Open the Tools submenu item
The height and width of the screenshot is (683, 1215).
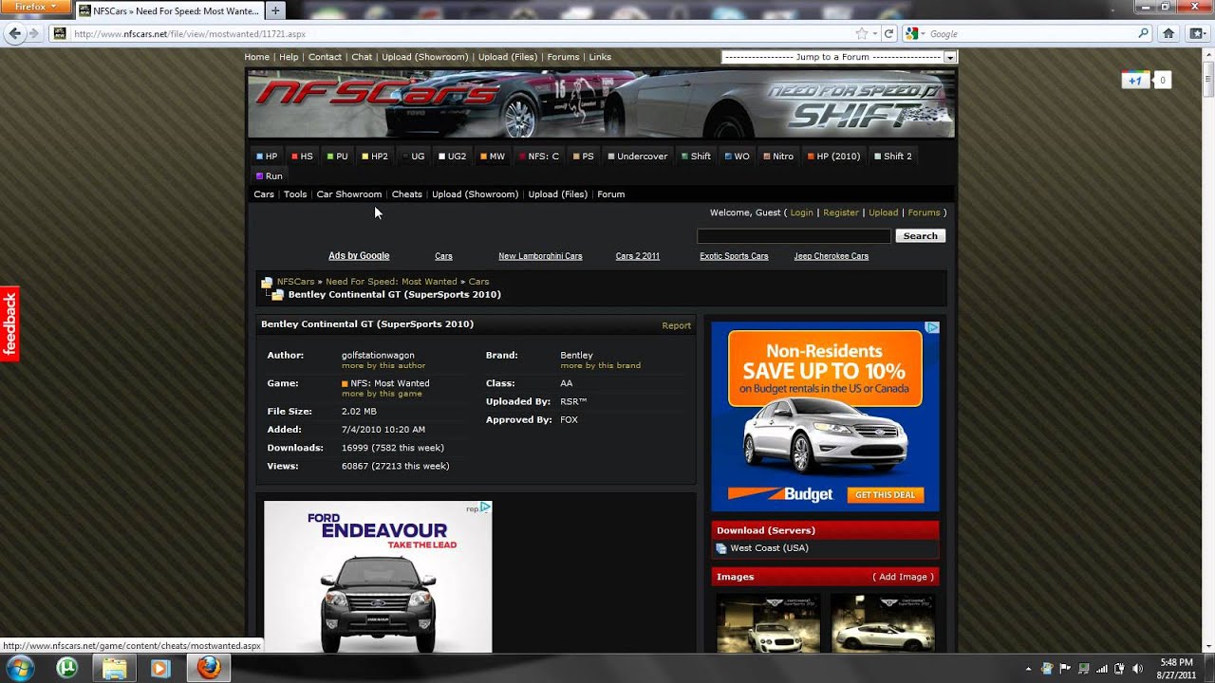click(x=295, y=194)
